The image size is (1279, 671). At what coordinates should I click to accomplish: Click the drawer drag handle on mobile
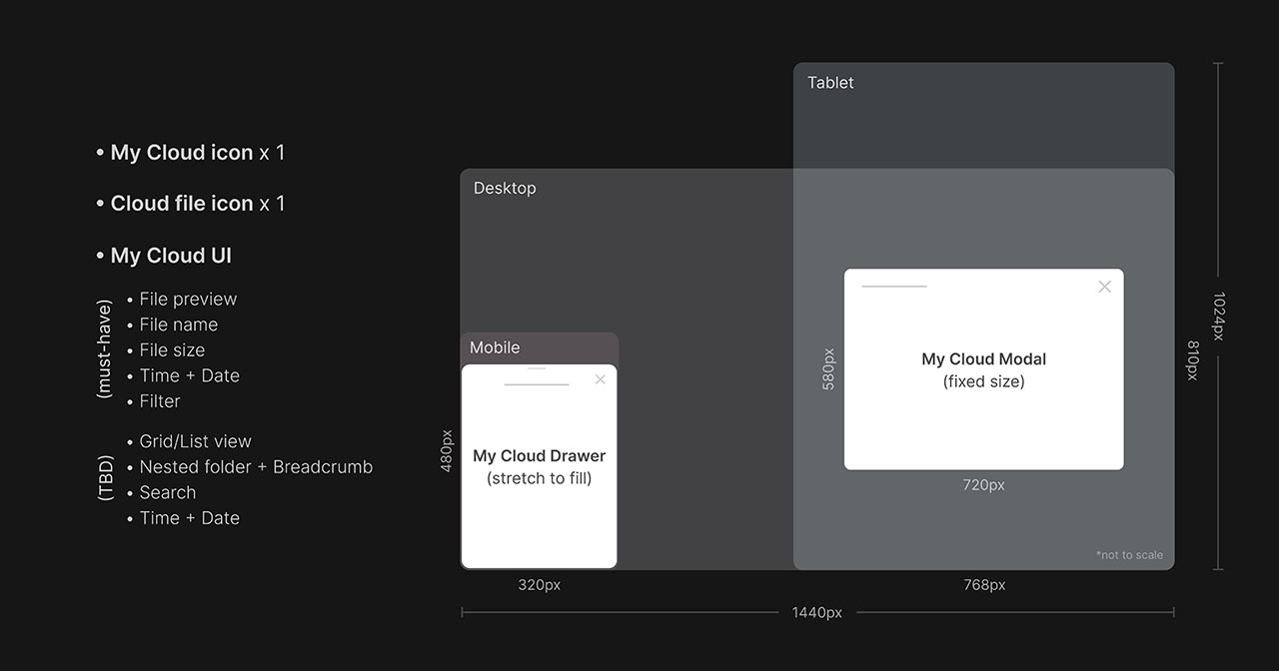point(537,368)
